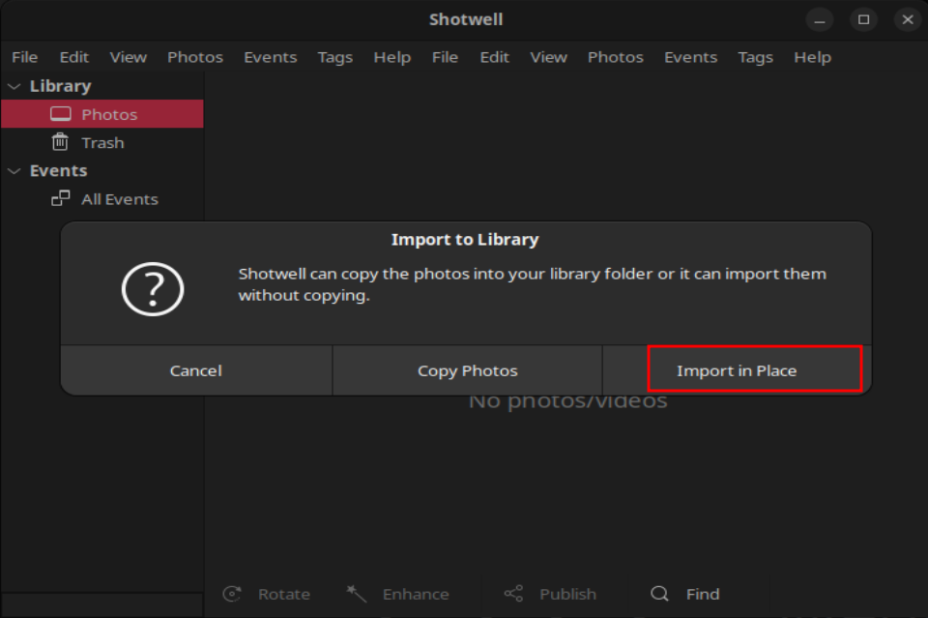Choose Copy Photos in the import dialog
This screenshot has width=928, height=618.
468,370
